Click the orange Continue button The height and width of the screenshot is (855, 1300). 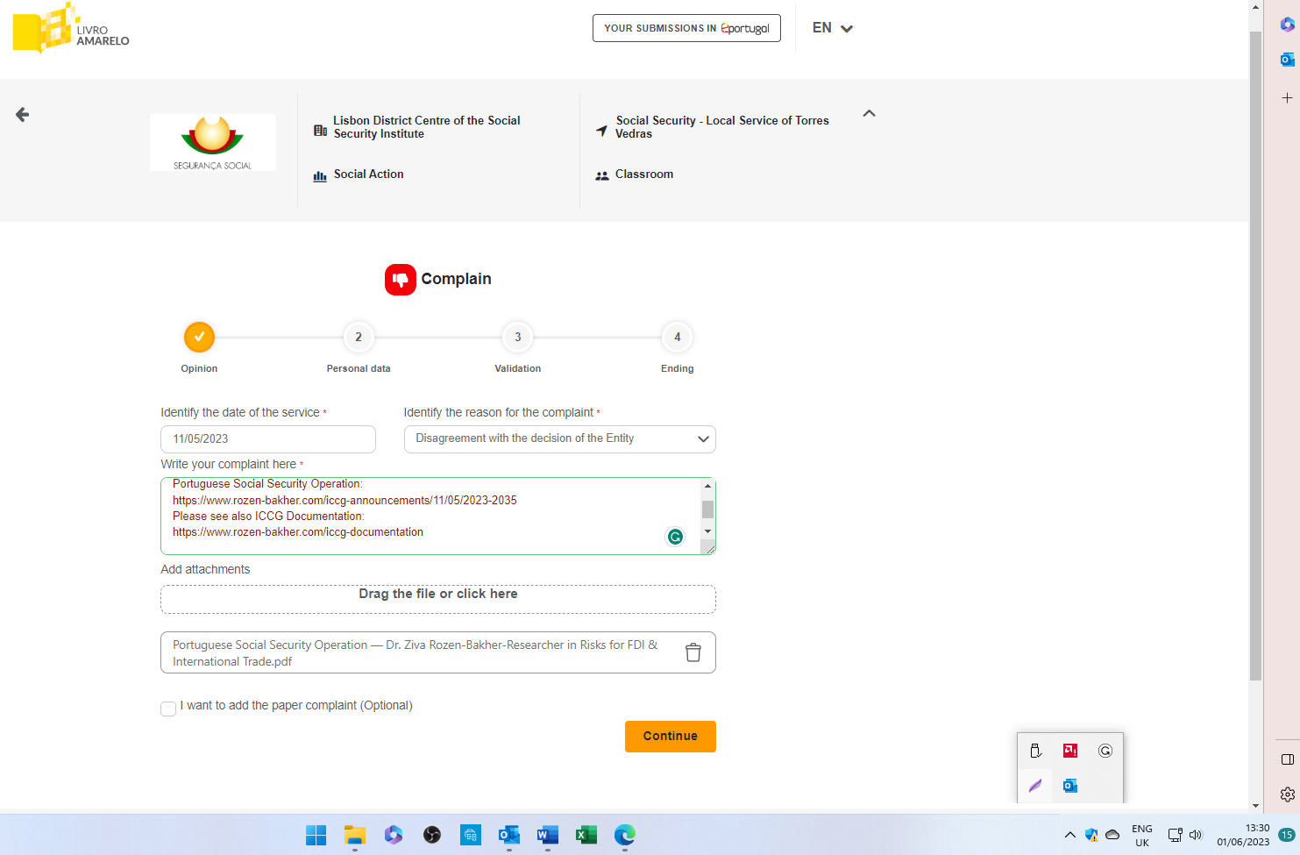click(x=671, y=737)
